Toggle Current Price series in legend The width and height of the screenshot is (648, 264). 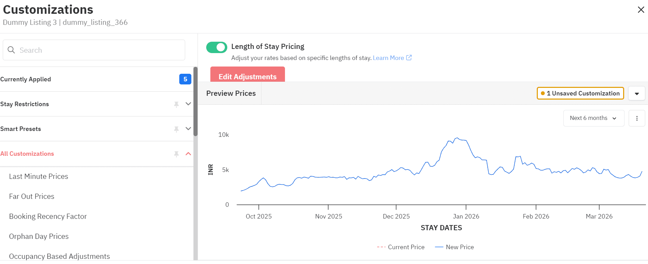point(401,247)
